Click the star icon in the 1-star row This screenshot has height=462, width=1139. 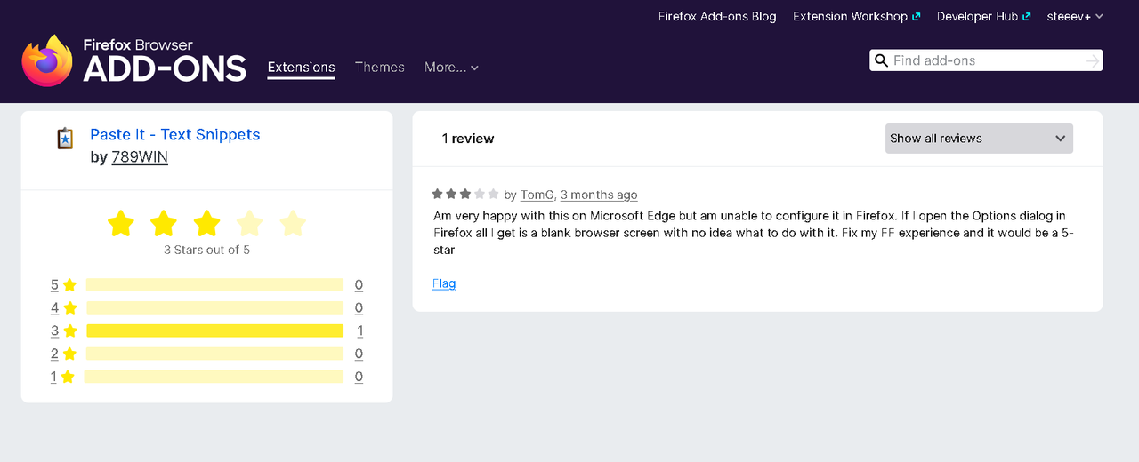(x=68, y=377)
